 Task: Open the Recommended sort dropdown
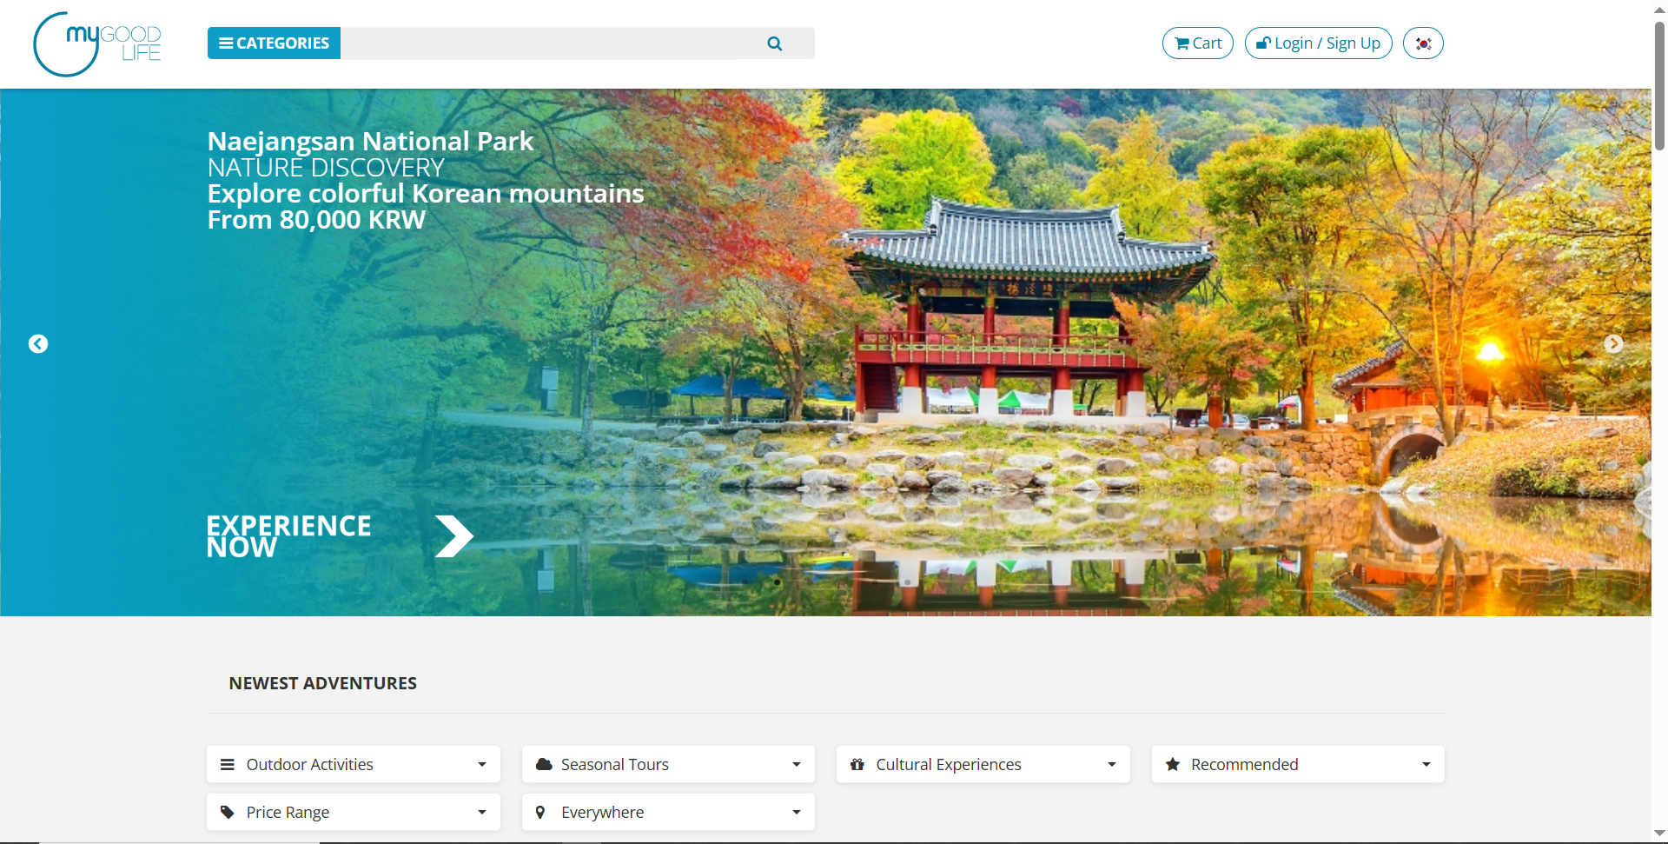1298,764
